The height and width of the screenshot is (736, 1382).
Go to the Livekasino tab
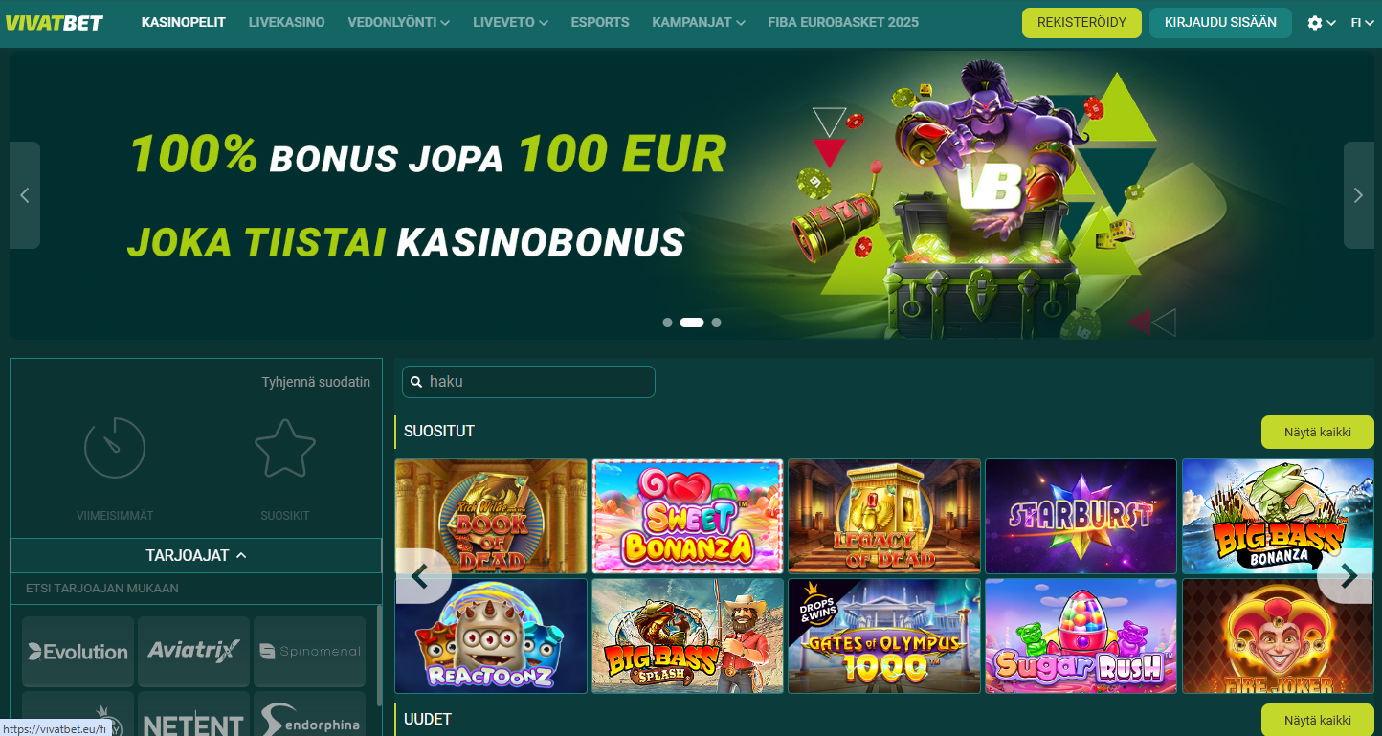286,22
